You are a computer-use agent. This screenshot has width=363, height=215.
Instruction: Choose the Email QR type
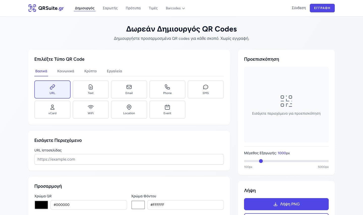pyautogui.click(x=129, y=89)
